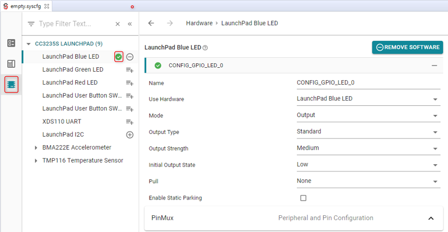Expand the BMA222E Accelerometer tree node
The image size is (448, 232).
(x=36, y=147)
